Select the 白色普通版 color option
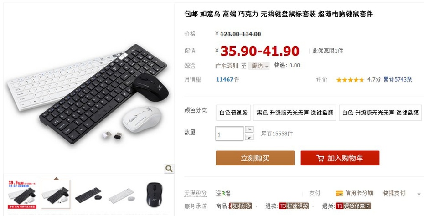This screenshot has width=424, height=216. [233, 113]
